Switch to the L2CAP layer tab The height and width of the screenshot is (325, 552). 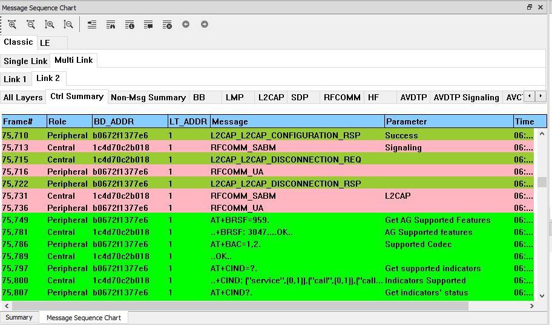tap(271, 97)
